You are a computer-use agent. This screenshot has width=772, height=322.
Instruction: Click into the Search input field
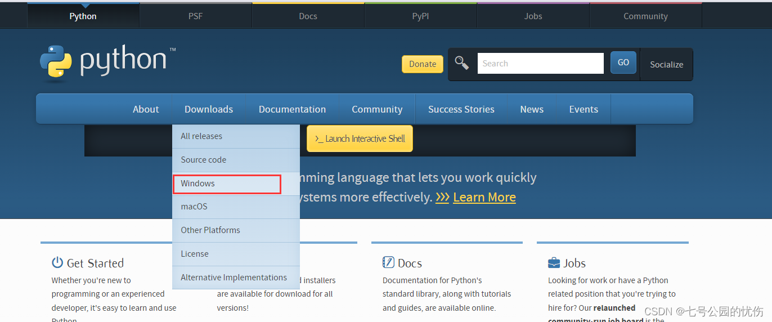pos(541,63)
